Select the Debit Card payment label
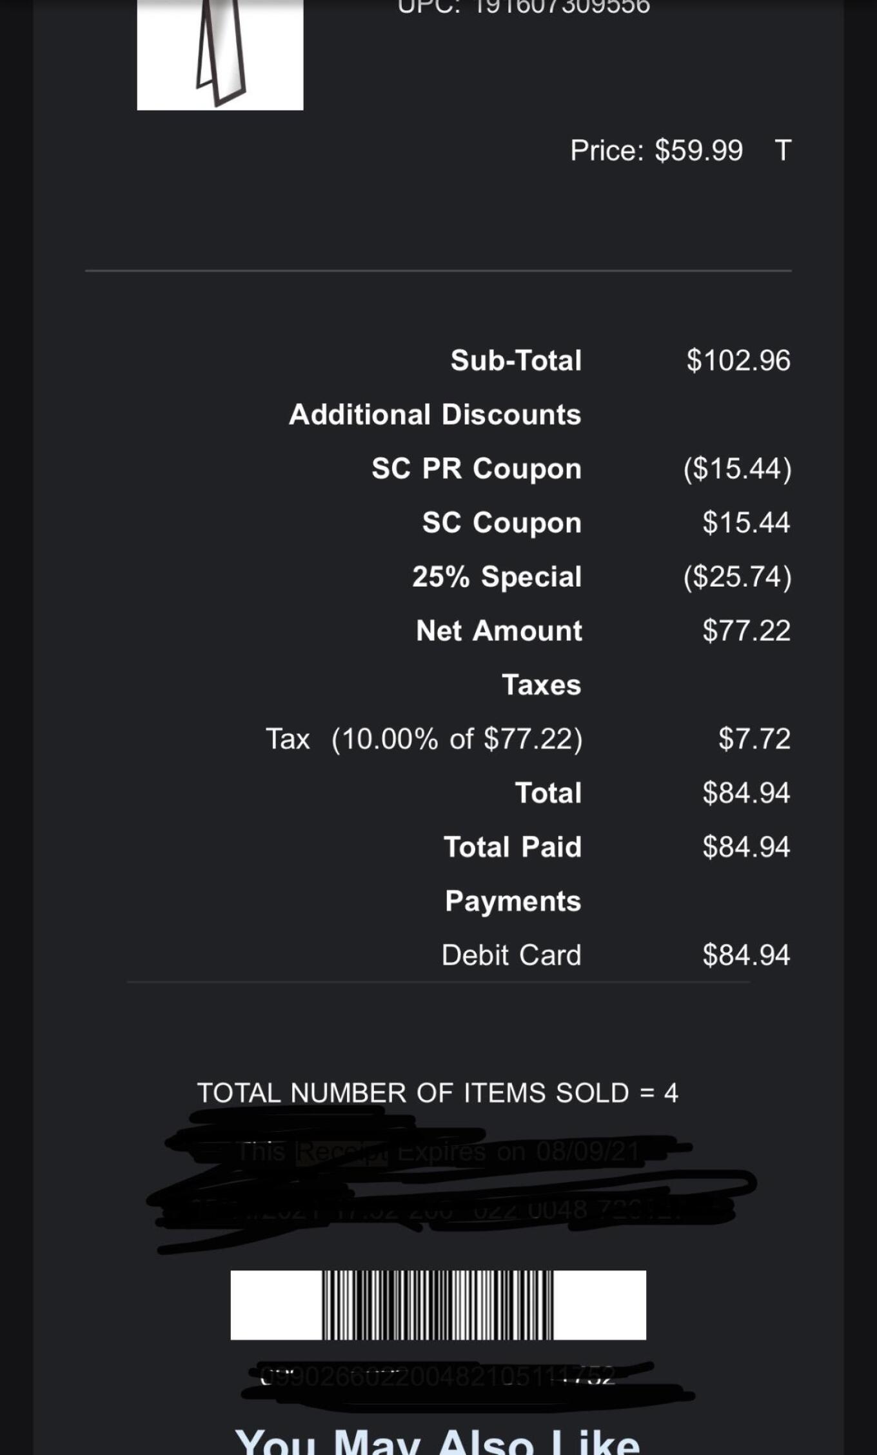877x1455 pixels. coord(511,955)
